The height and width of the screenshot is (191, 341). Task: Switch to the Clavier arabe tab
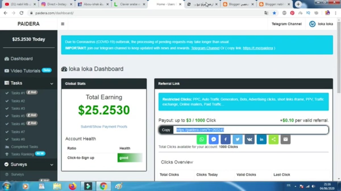click(129, 4)
